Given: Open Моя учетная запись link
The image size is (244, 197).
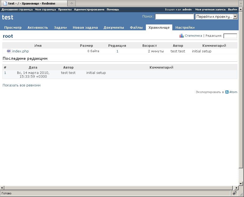Looking at the screenshot, I should 210,10.
